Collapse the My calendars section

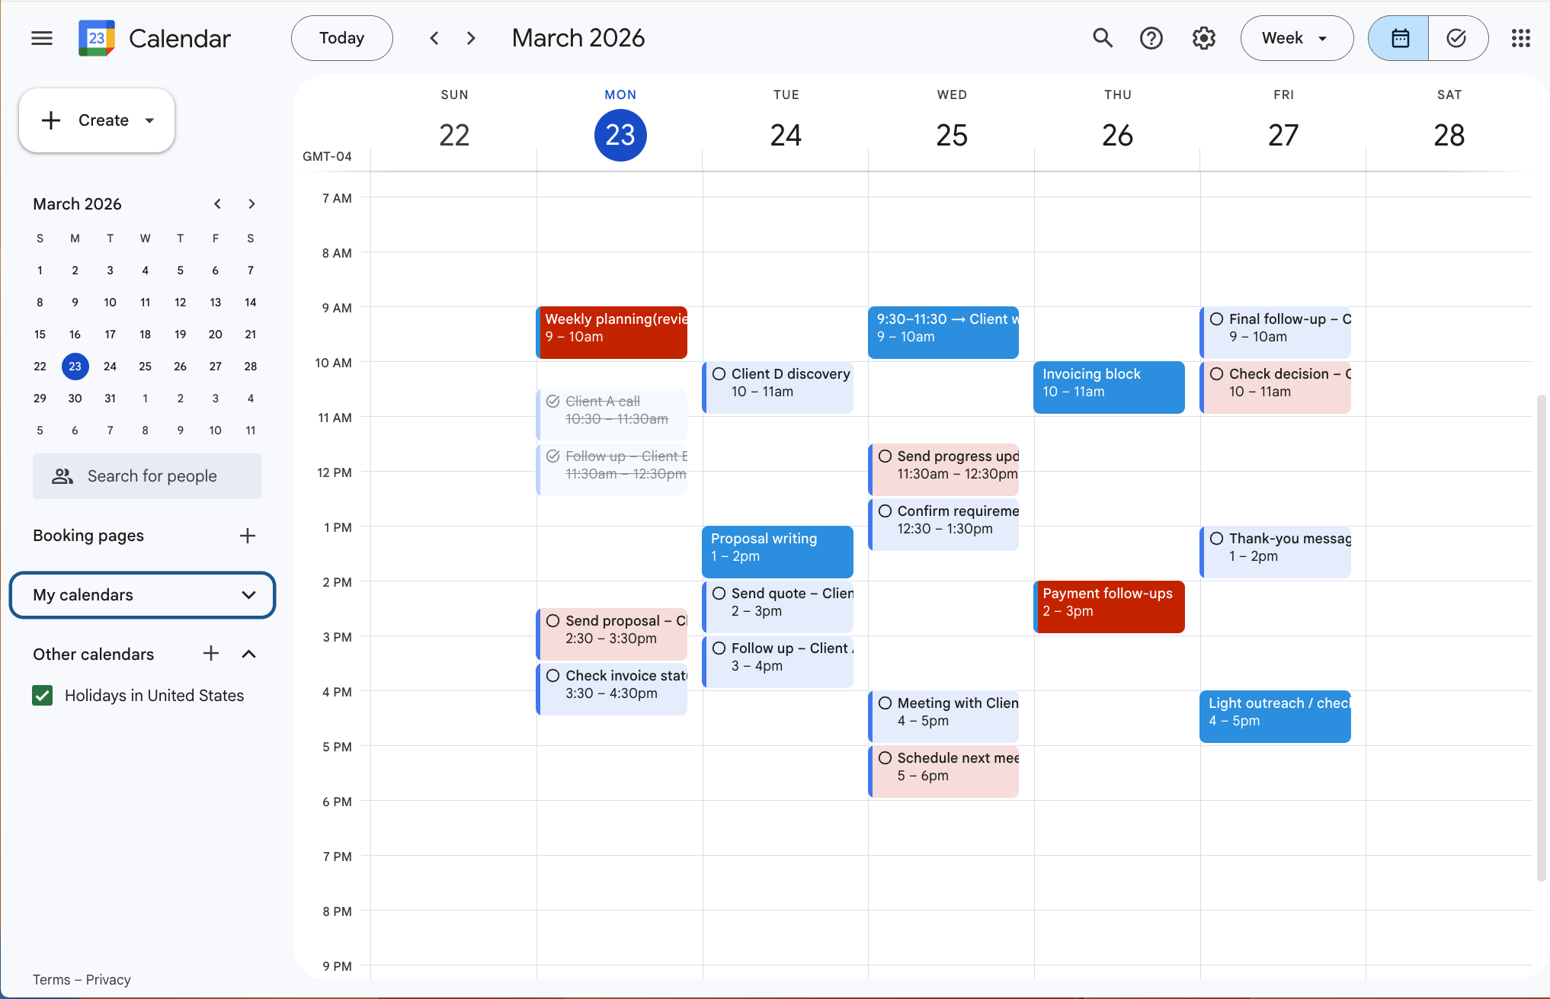pos(248,595)
